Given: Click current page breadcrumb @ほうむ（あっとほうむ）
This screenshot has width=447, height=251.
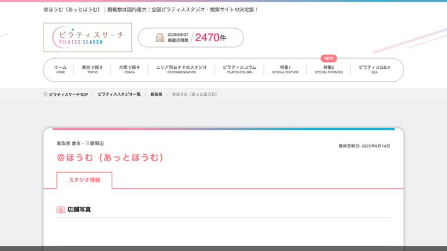Looking at the screenshot, I should pos(195,94).
